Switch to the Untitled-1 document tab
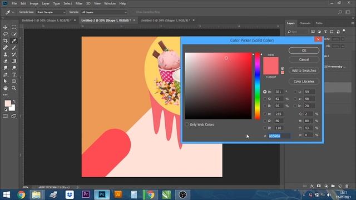Screen dimensions: 356x200 click(x=47, y=20)
